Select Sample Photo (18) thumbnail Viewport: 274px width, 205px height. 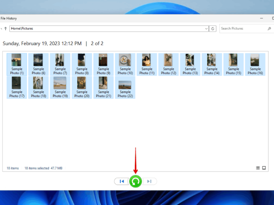(39, 87)
